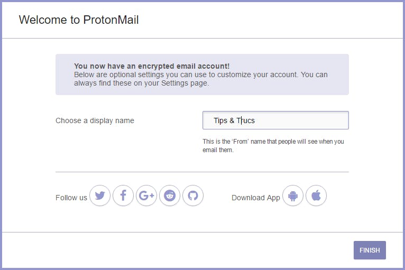Click the 'Welcome to ProtonMail' heading

pyautogui.click(x=79, y=21)
